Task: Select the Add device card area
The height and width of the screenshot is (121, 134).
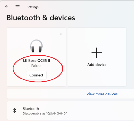Action: click(97, 57)
